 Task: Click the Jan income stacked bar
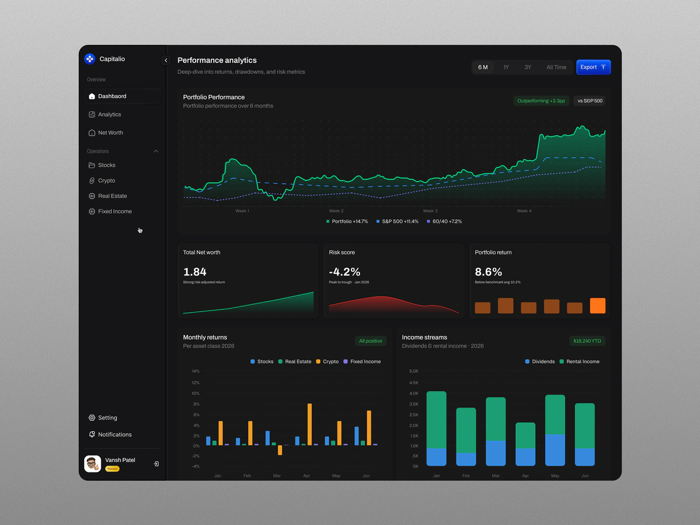[x=436, y=429]
